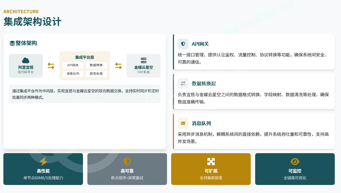Screen dimensions: 341x193
Task: Click the exchange arrows right of 集成平台层
Action: click(x=118, y=66)
